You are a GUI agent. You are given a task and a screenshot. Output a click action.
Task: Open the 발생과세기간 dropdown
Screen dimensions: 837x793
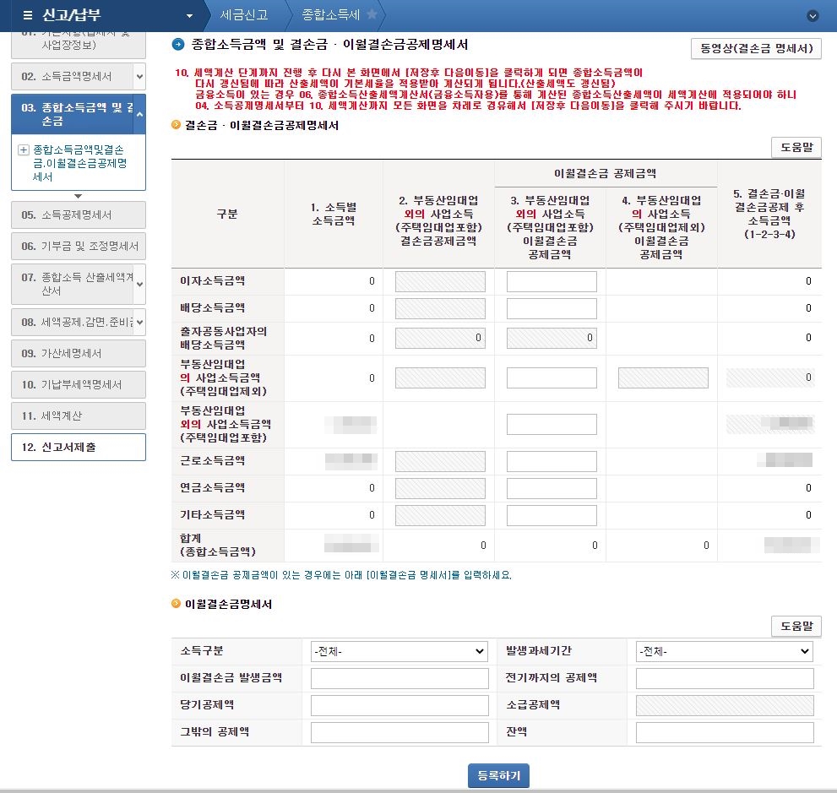click(725, 652)
